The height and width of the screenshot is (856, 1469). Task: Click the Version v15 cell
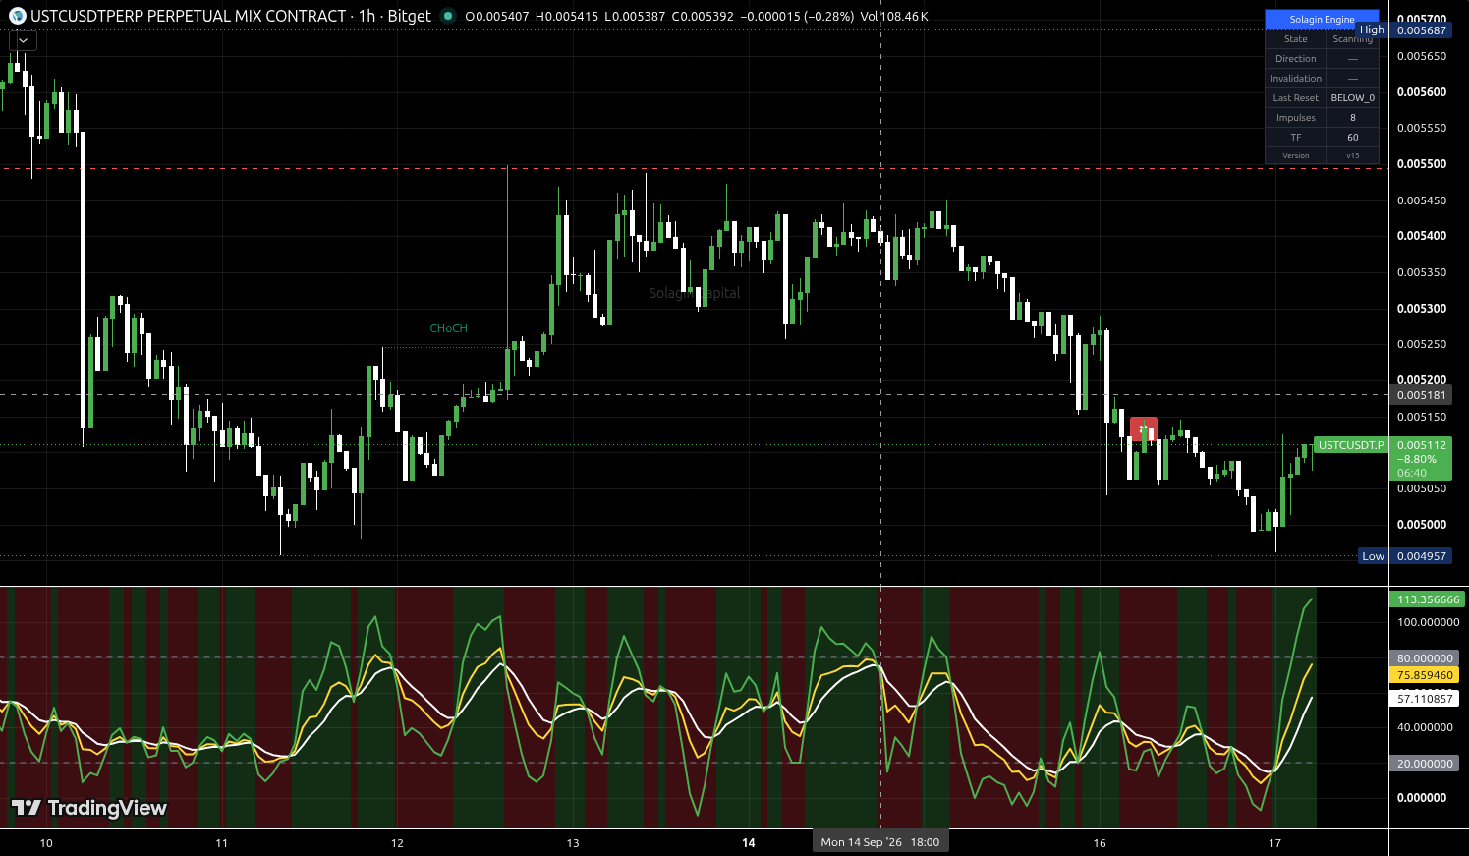pos(1352,155)
